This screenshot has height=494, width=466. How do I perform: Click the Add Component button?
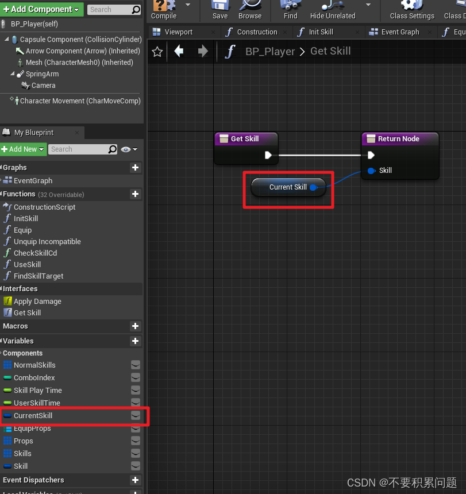click(41, 9)
